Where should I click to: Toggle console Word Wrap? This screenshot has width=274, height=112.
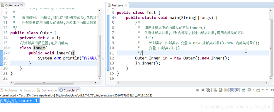[x=226, y=90]
